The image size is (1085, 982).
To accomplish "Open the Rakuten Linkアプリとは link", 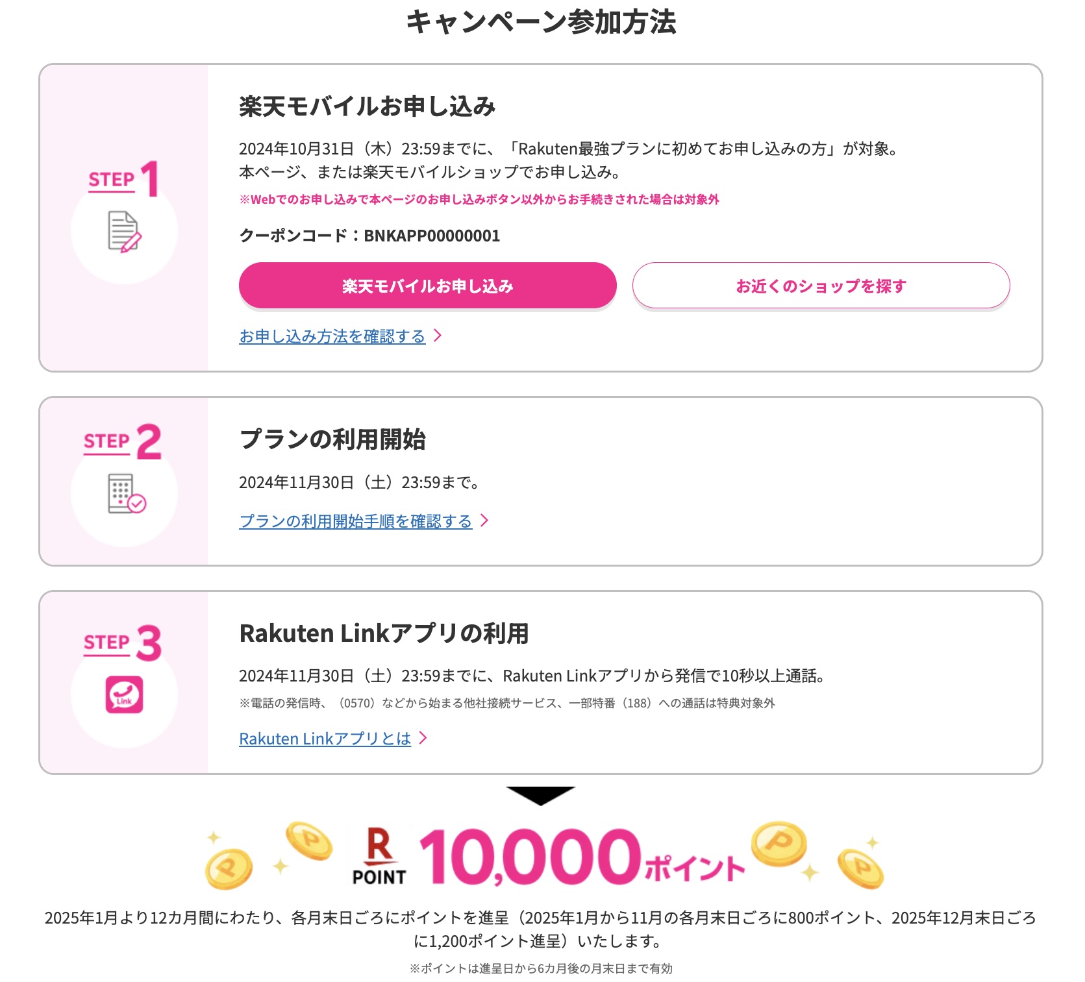I will click(x=325, y=739).
